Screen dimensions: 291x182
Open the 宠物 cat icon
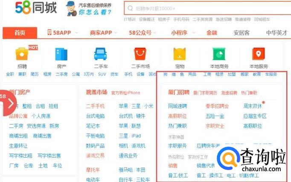(x=180, y=54)
